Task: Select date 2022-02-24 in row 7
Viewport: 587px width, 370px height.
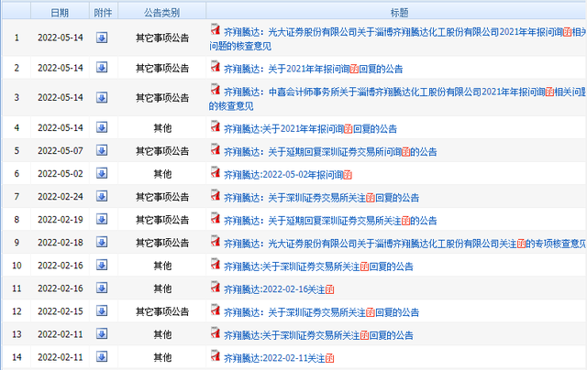Action: pyautogui.click(x=61, y=197)
